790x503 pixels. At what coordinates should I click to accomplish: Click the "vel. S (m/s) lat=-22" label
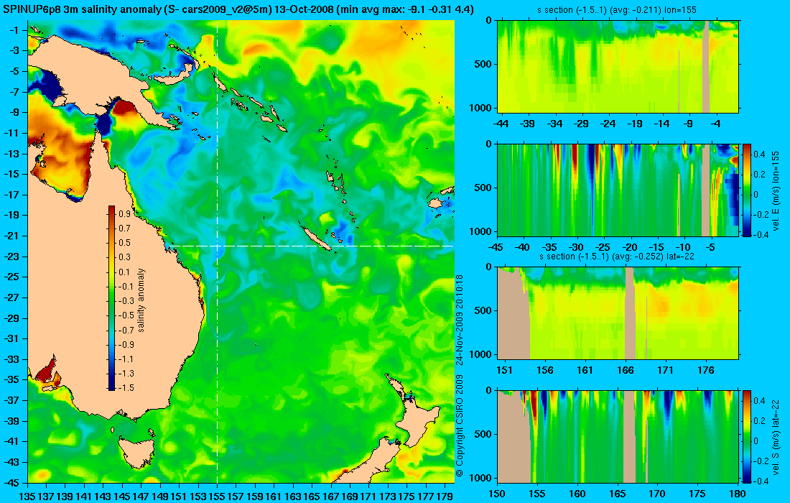tap(775, 436)
